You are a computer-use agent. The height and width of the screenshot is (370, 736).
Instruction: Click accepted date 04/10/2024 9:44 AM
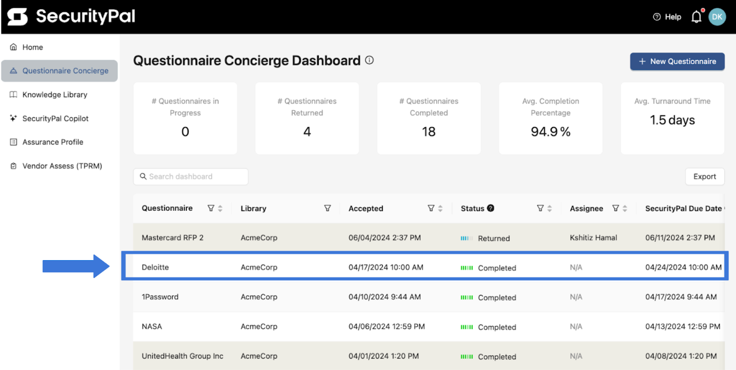pos(385,297)
